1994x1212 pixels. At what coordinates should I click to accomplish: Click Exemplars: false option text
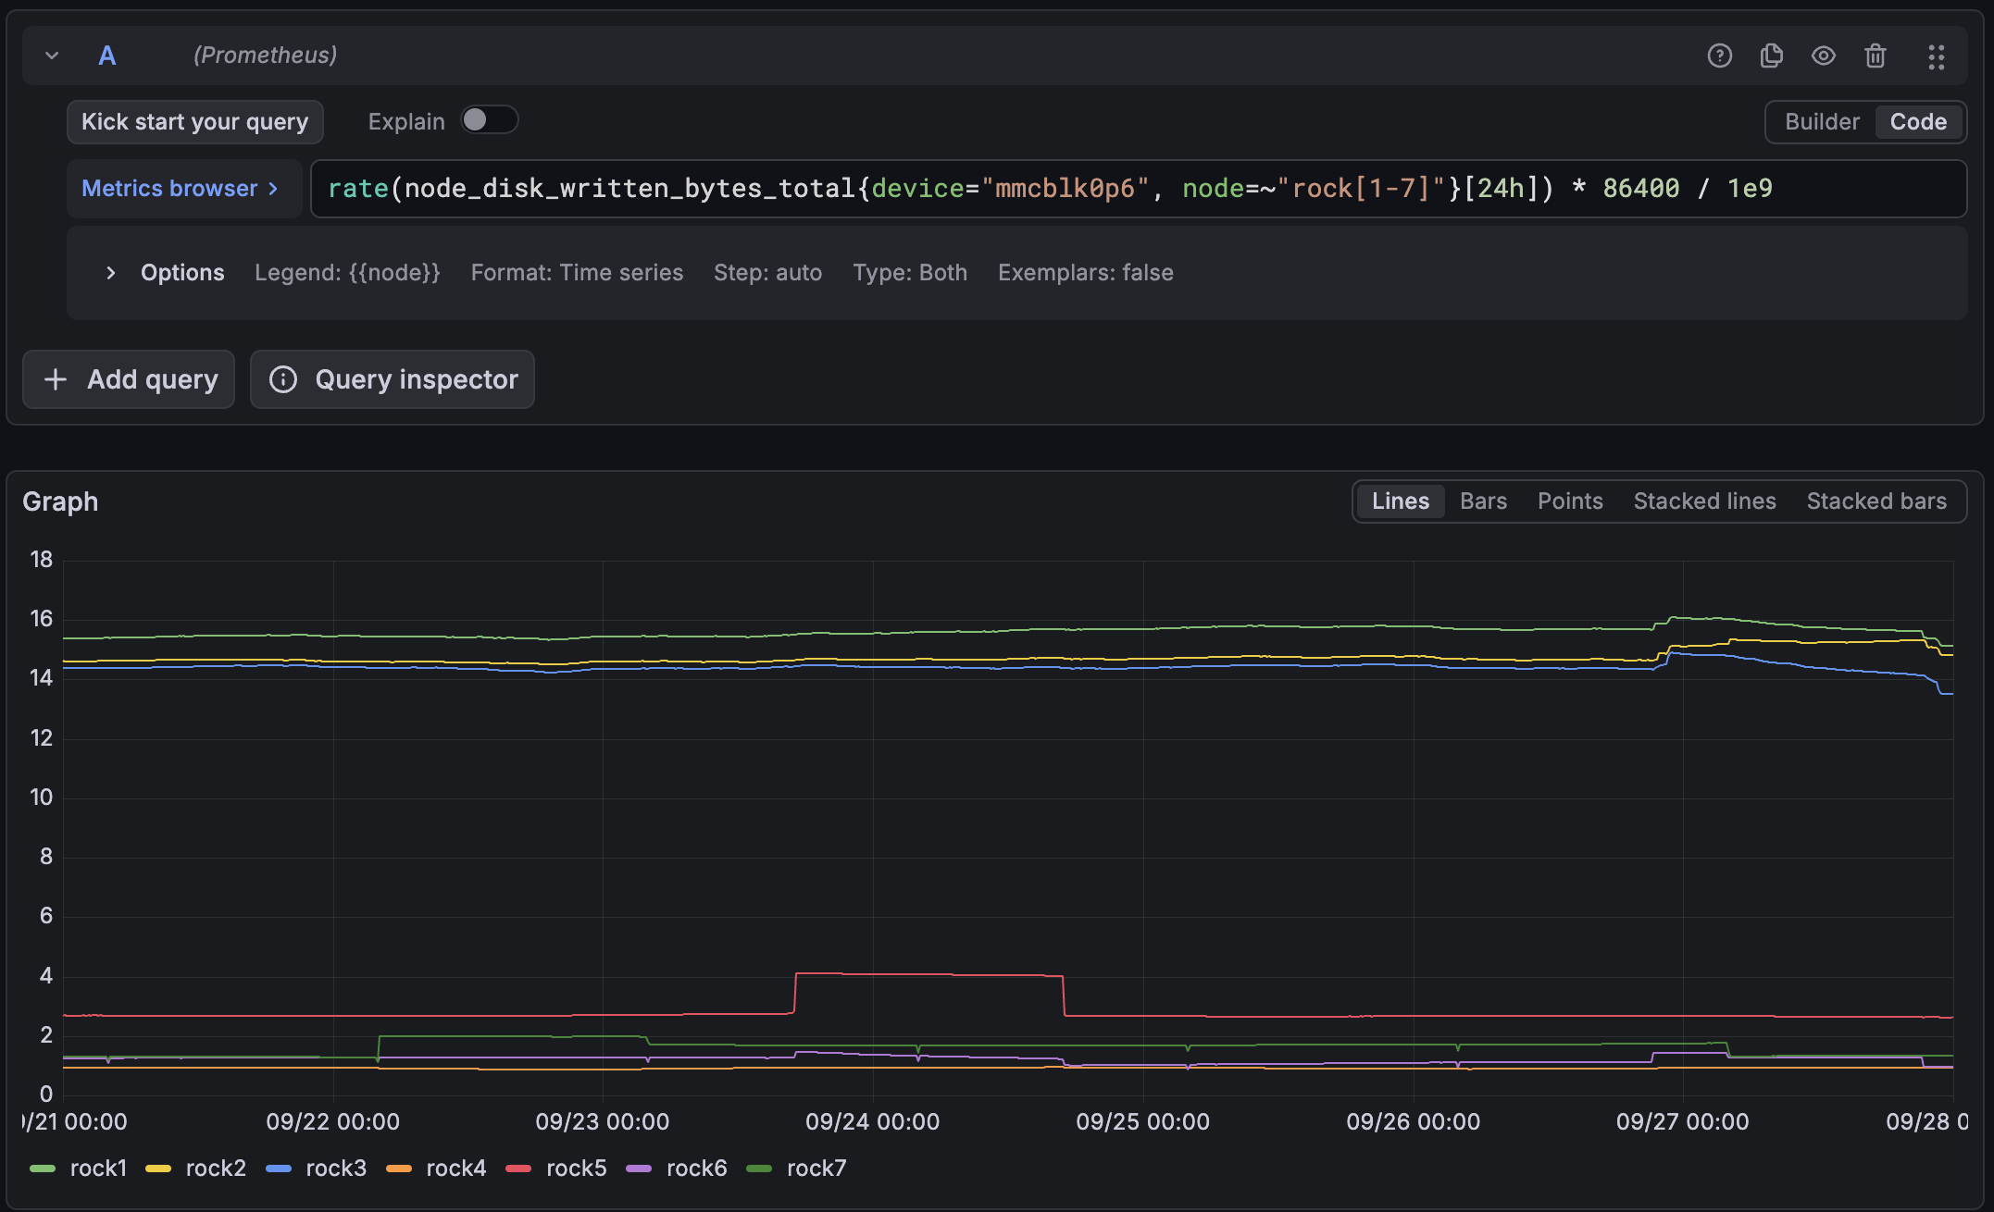coord(1085,273)
